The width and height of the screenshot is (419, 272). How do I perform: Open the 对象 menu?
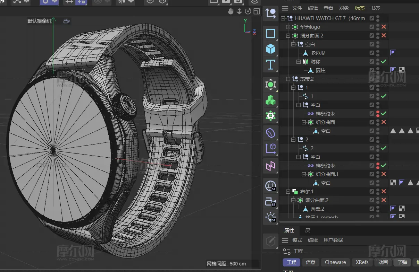click(344, 8)
